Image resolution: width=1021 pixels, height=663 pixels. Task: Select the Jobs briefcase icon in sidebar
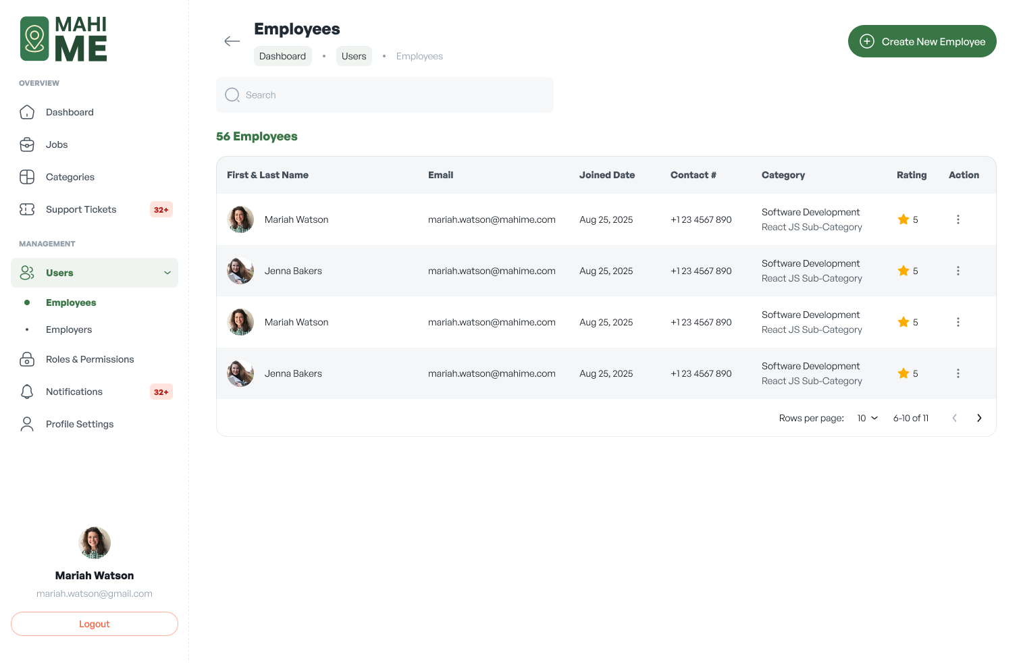[x=27, y=144]
